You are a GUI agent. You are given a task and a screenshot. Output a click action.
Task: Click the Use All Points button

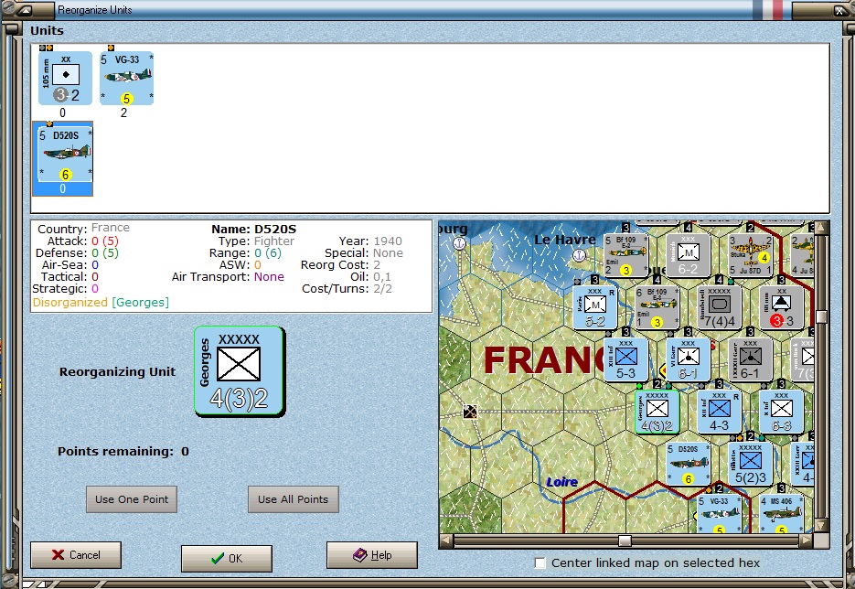[294, 499]
